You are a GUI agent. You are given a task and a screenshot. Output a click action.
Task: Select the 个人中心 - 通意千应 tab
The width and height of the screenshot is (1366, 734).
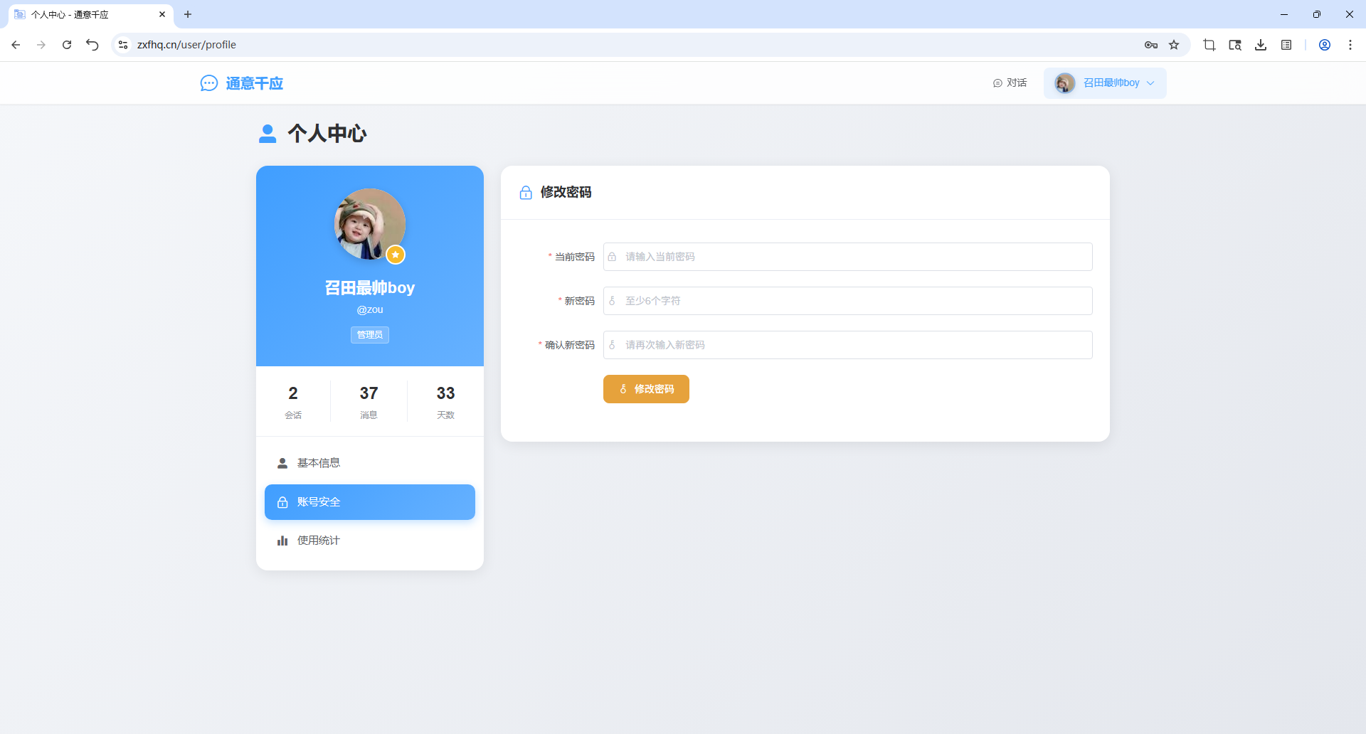click(x=91, y=14)
